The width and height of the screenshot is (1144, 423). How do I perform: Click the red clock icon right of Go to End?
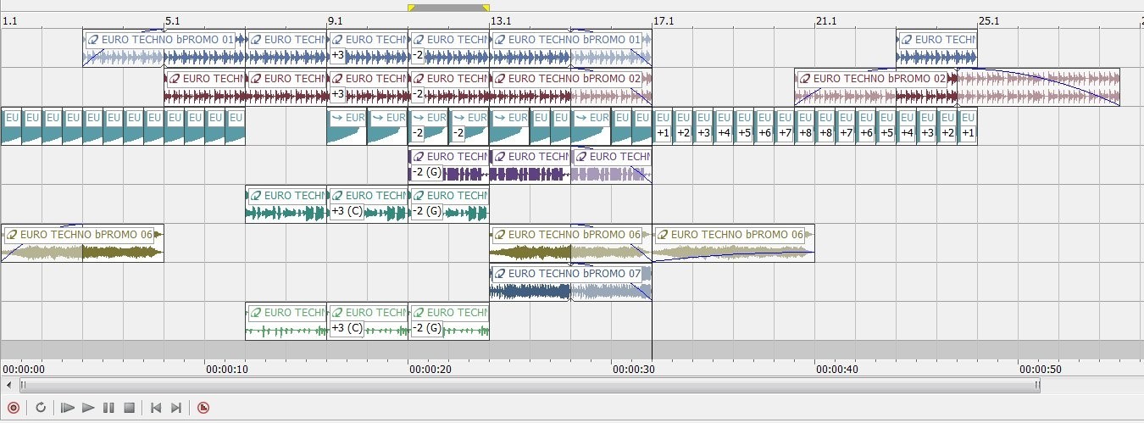pyautogui.click(x=203, y=408)
